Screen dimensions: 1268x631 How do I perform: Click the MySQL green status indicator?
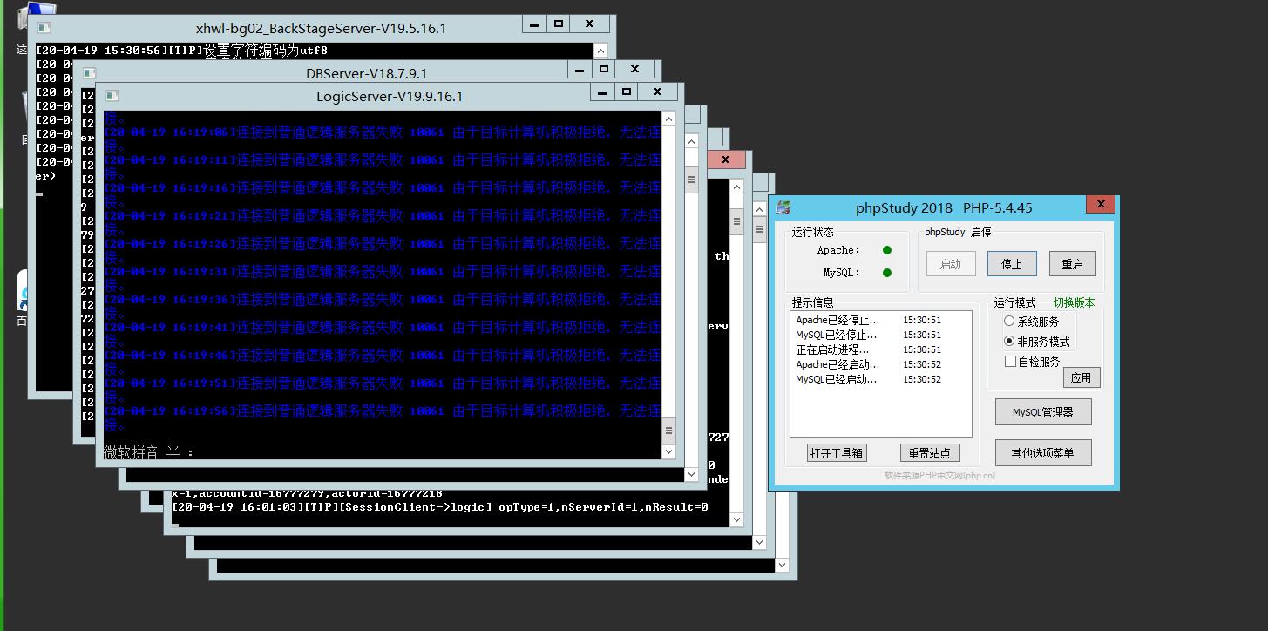point(887,273)
